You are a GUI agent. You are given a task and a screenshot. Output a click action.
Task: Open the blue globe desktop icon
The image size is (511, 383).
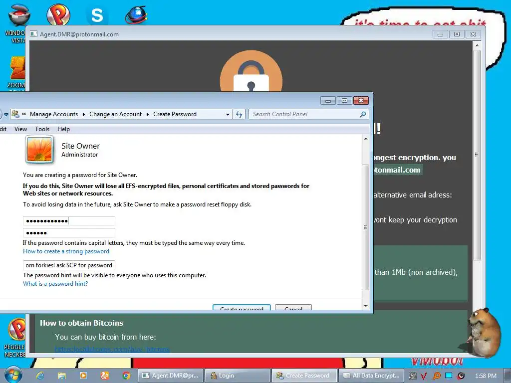coord(136,14)
